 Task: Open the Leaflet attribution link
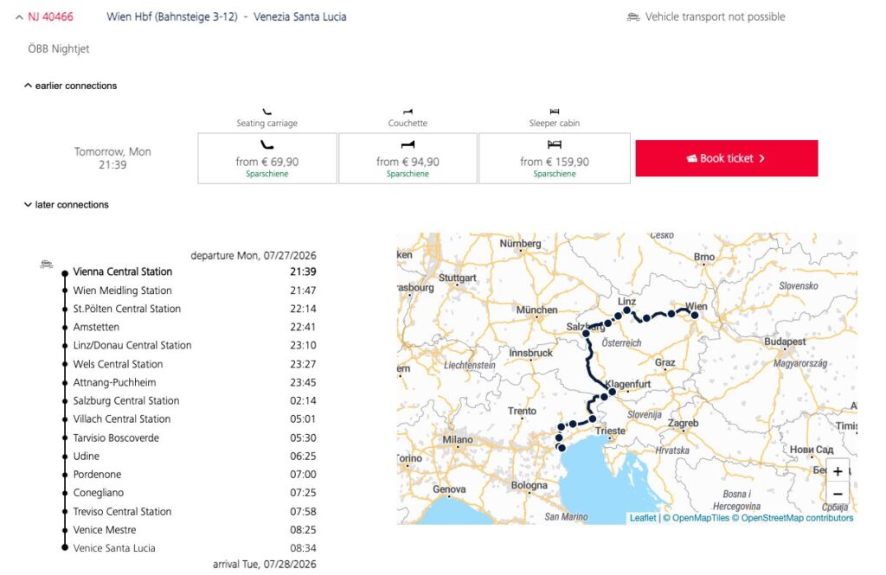643,518
